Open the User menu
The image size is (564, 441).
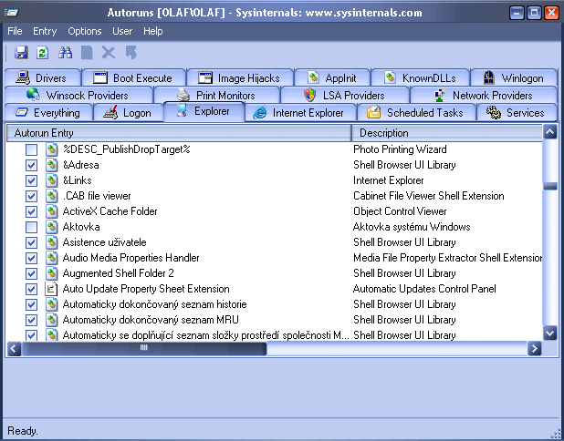tap(122, 31)
